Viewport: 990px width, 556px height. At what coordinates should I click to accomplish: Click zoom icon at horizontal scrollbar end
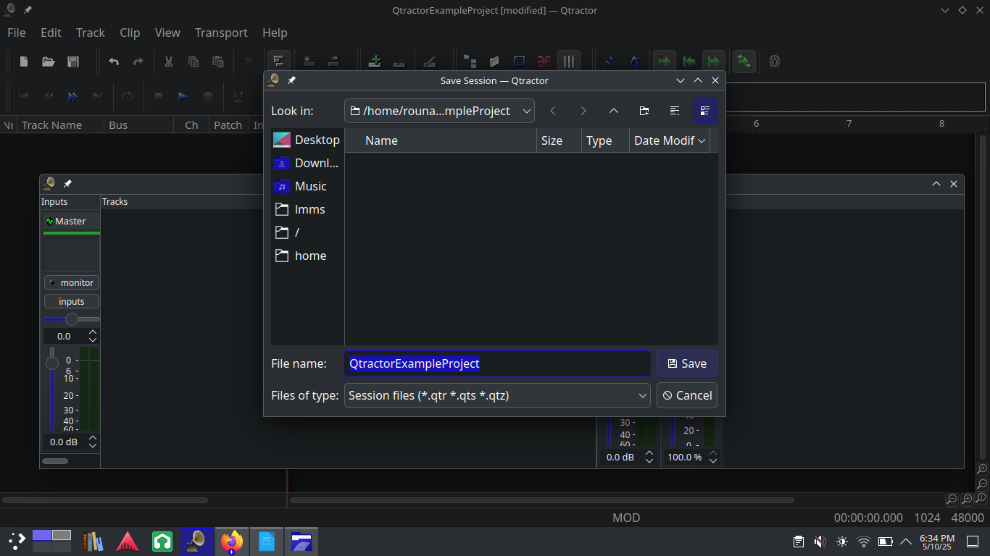[x=952, y=500]
